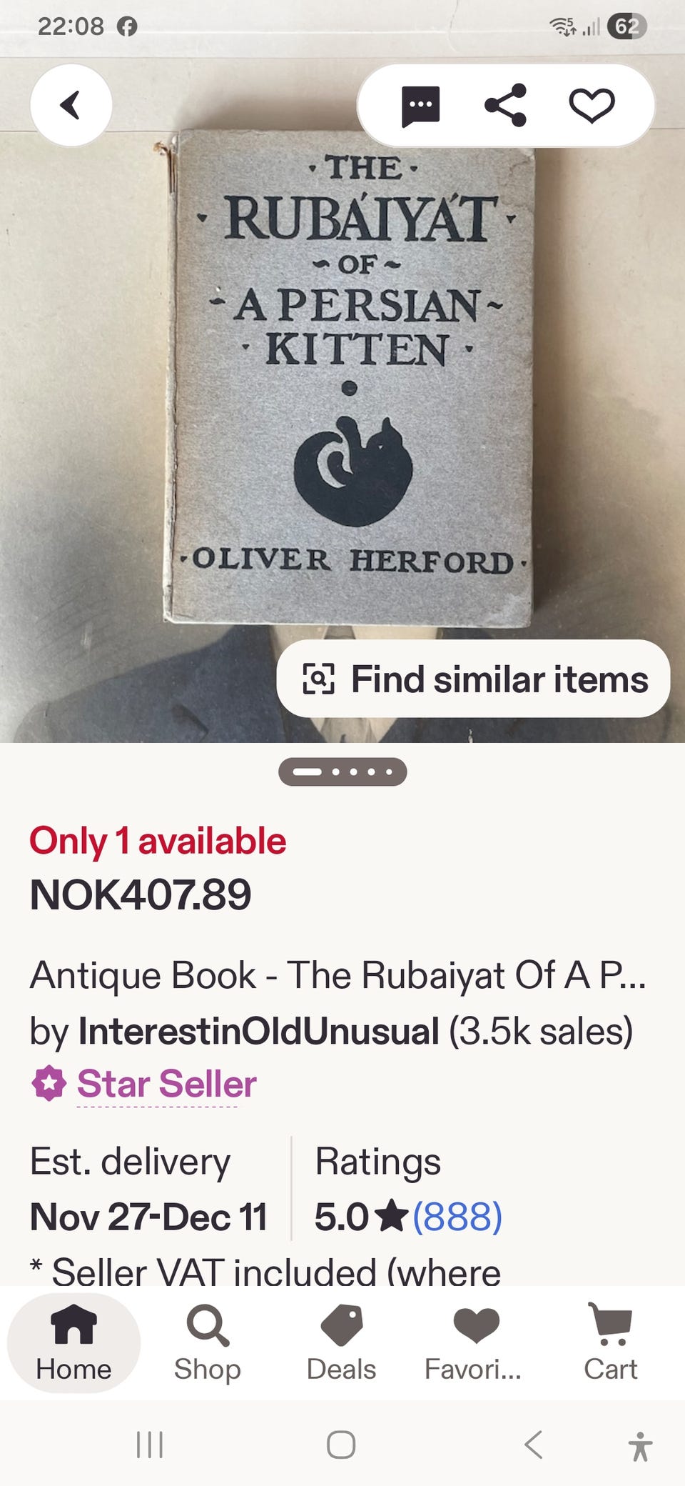Open the message seller chat icon
This screenshot has width=685, height=1486.
[x=420, y=106]
